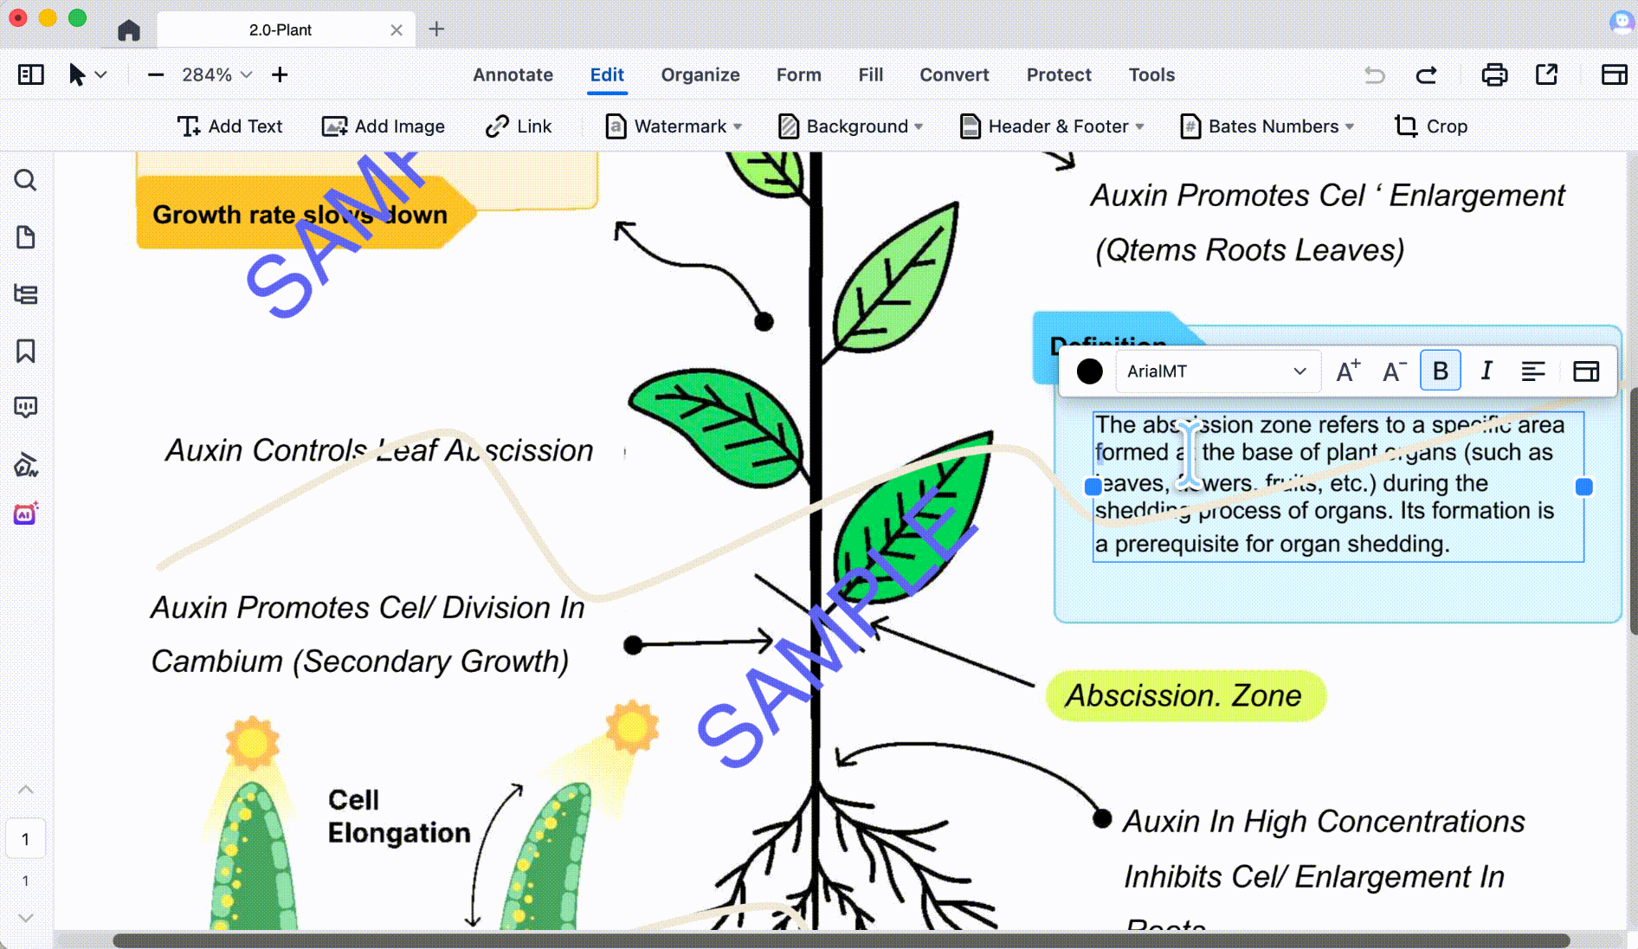Open the search panel
This screenshot has width=1638, height=949.
[x=26, y=180]
